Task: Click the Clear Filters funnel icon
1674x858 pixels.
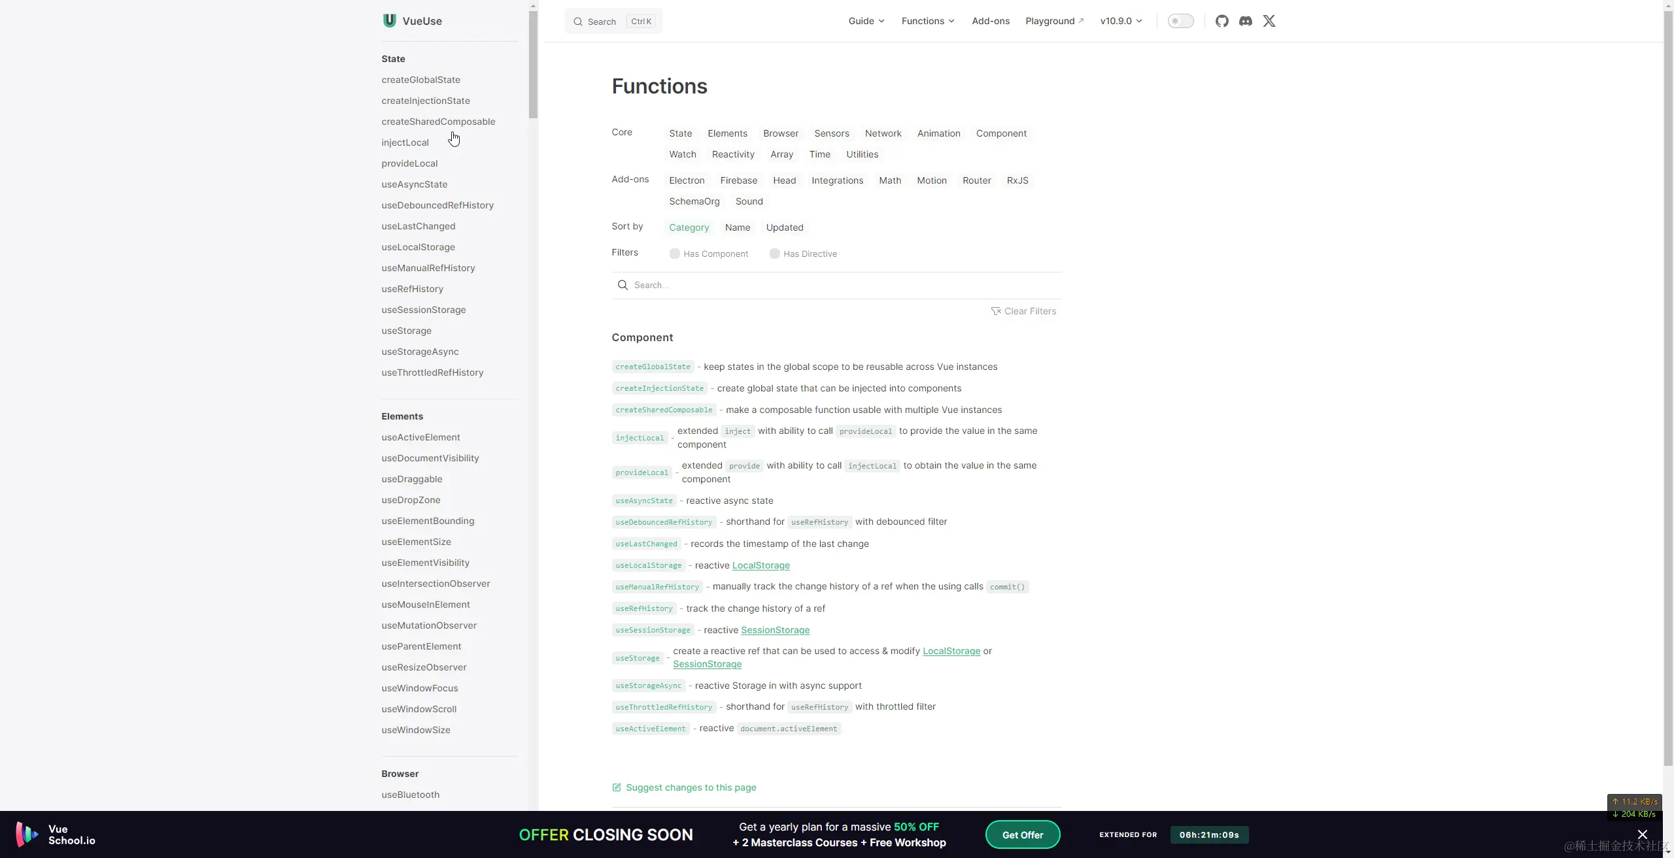Action: (996, 311)
